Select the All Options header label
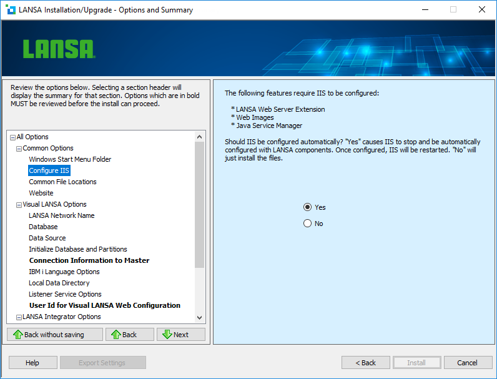 32,137
